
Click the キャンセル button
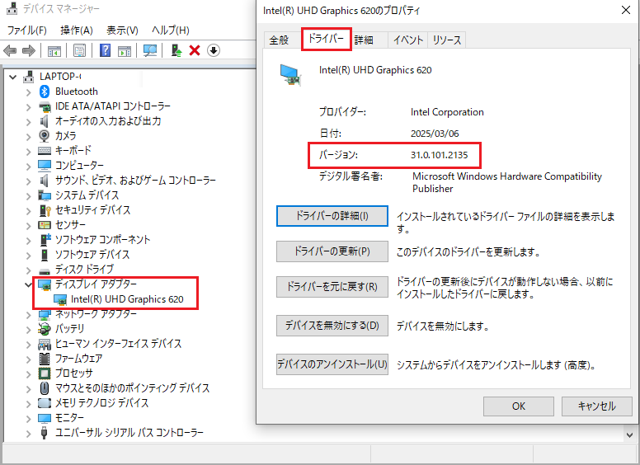click(x=597, y=406)
